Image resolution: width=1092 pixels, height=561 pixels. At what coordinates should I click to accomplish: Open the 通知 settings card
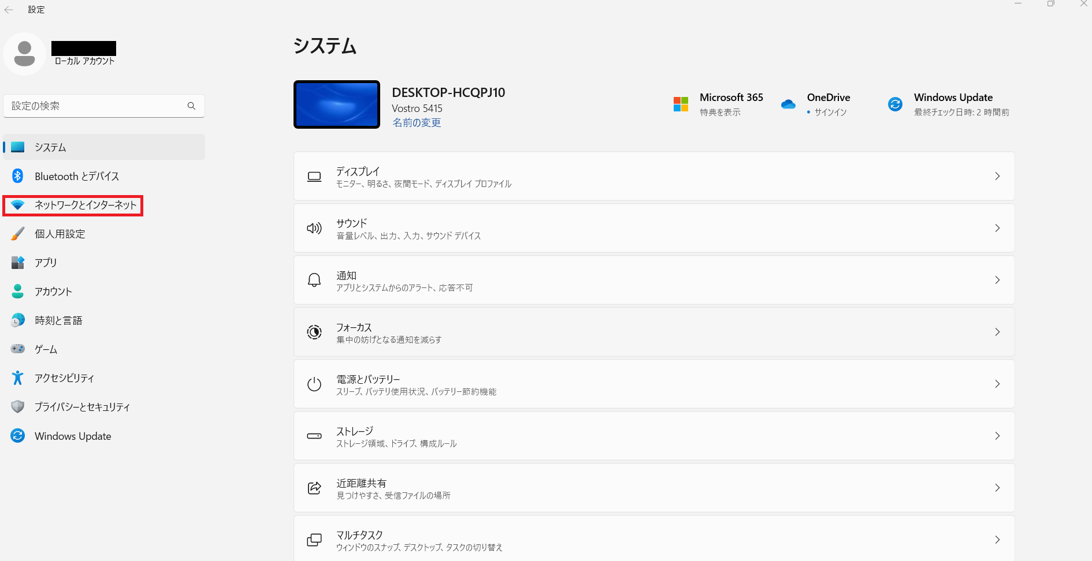tap(654, 280)
